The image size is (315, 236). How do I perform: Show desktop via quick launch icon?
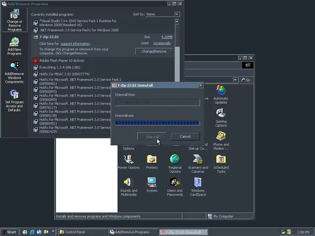click(x=25, y=232)
